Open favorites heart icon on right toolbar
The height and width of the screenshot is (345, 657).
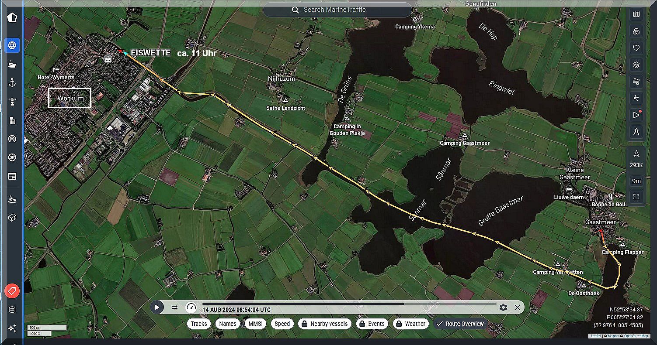636,48
